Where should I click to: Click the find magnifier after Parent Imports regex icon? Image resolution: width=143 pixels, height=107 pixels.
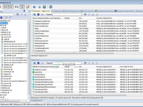click(89, 15)
